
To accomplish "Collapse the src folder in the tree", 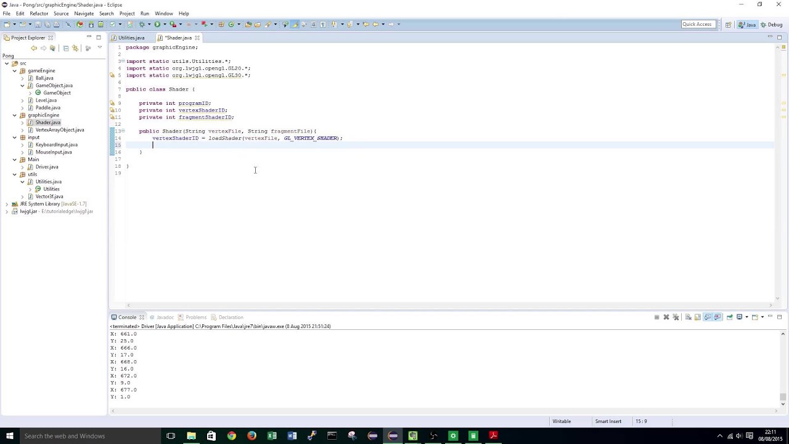I will (7, 64).
